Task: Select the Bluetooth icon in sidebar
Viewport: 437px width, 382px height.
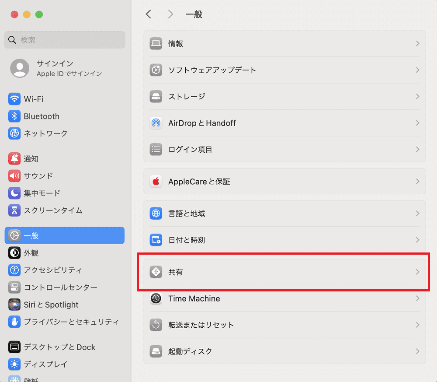Action: point(14,116)
